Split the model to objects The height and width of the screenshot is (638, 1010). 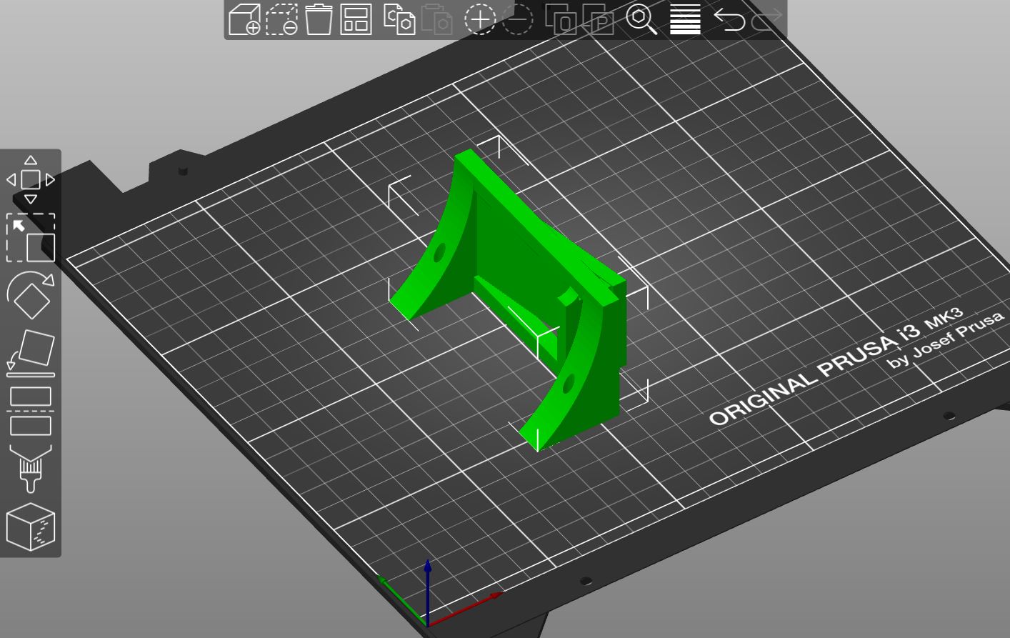click(x=561, y=19)
